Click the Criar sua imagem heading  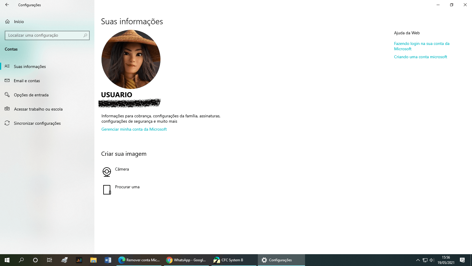tap(124, 154)
